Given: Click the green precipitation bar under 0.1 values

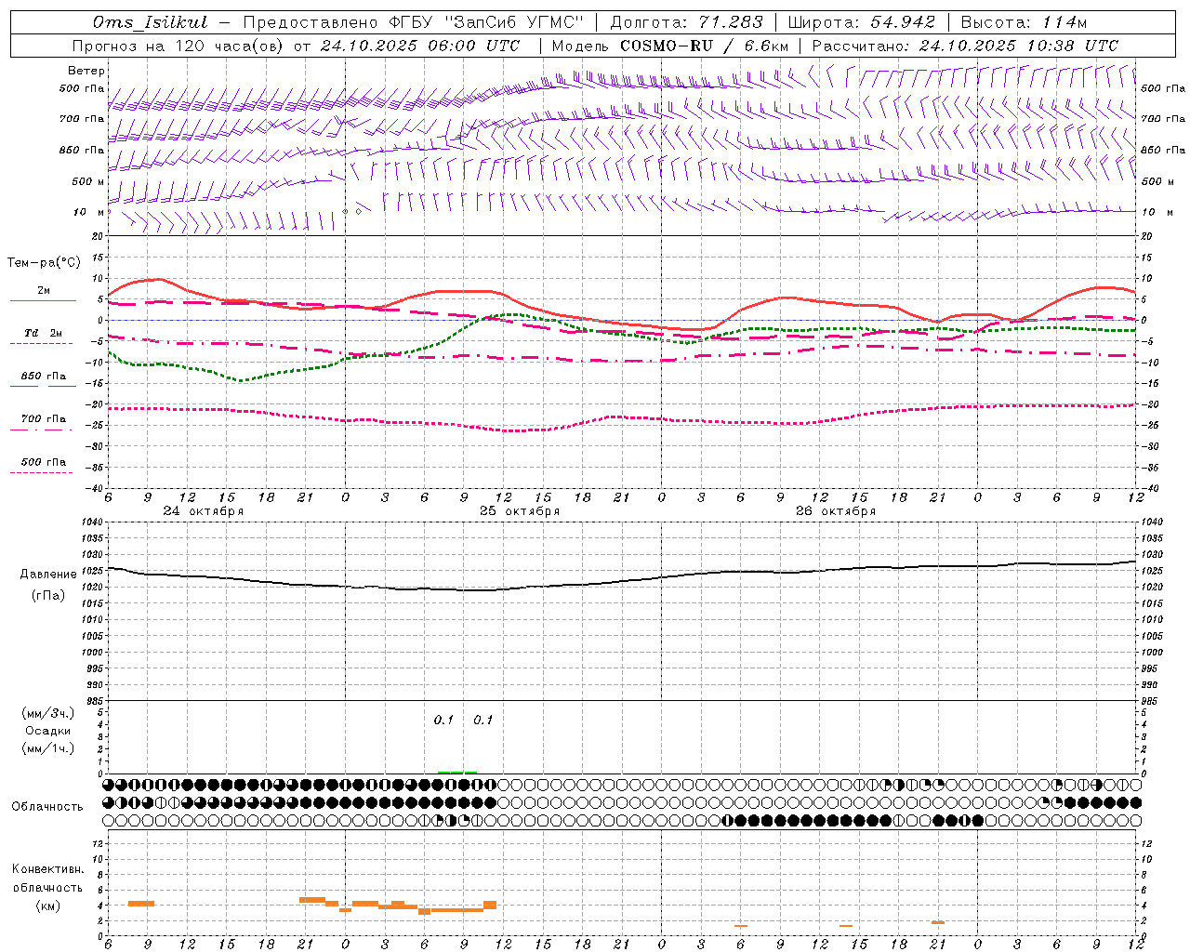Looking at the screenshot, I should point(457,772).
